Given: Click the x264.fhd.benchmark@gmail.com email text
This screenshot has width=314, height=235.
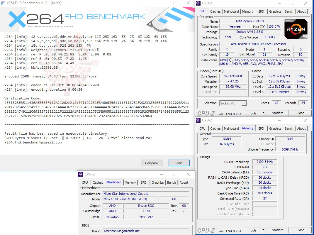Looking at the screenshot, I should (33, 143).
